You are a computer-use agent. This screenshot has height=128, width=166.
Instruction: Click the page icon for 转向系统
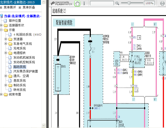[x=10, y=90]
